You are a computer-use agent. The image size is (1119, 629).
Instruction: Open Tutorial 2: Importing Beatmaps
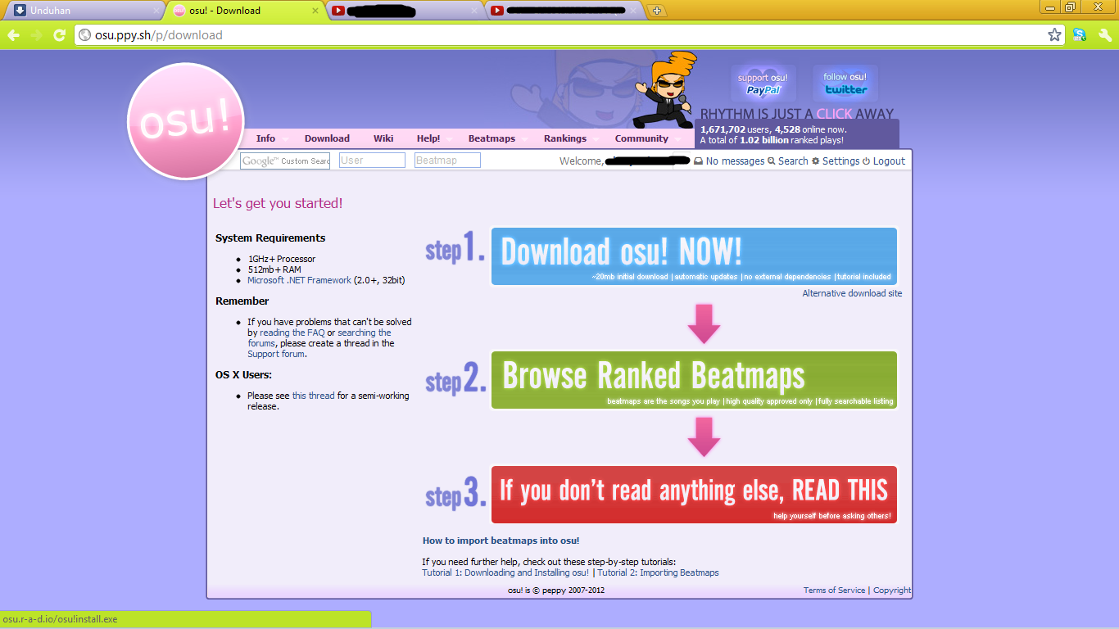(658, 572)
